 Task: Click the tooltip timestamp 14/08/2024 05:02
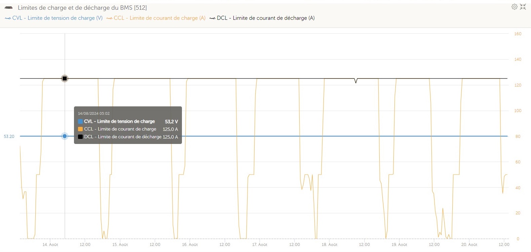(94, 113)
